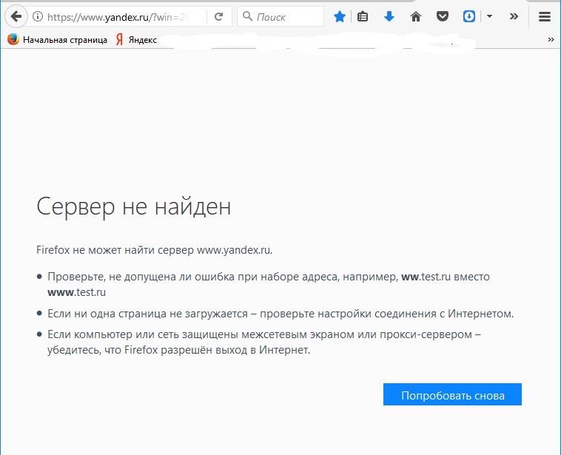Screen dimensions: 561x455
Task: Open Начальная страница bookmark
Action: (x=57, y=40)
